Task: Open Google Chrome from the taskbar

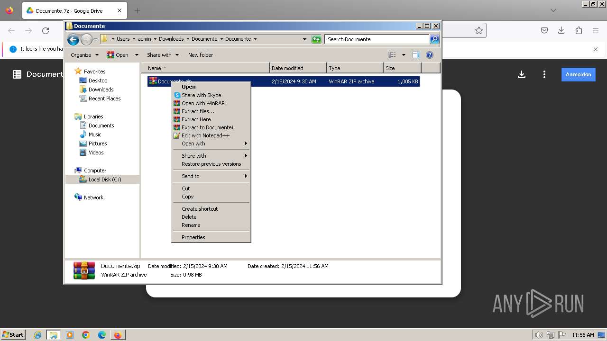Action: pyautogui.click(x=86, y=335)
